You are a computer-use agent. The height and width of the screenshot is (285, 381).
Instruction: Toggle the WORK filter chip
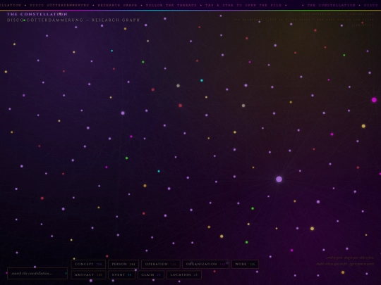click(x=245, y=264)
